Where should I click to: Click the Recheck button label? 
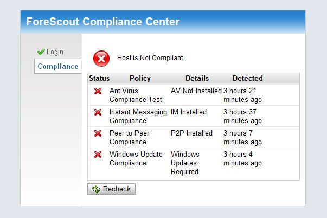click(117, 189)
